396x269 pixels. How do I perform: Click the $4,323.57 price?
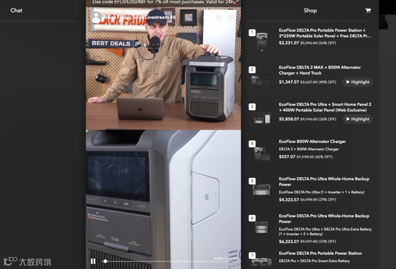pyautogui.click(x=289, y=200)
